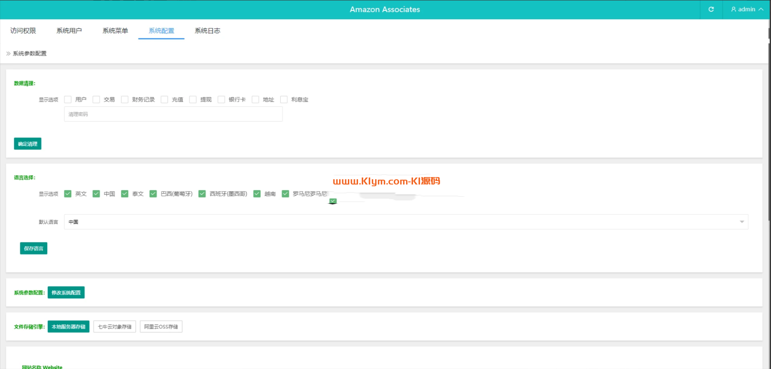Image resolution: width=771 pixels, height=369 pixels.
Task: Open the admin account dropdown menu
Action: pyautogui.click(x=747, y=9)
